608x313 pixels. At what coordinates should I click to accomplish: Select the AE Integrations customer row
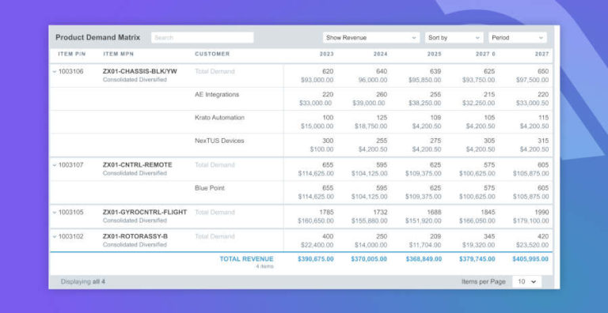click(301, 99)
